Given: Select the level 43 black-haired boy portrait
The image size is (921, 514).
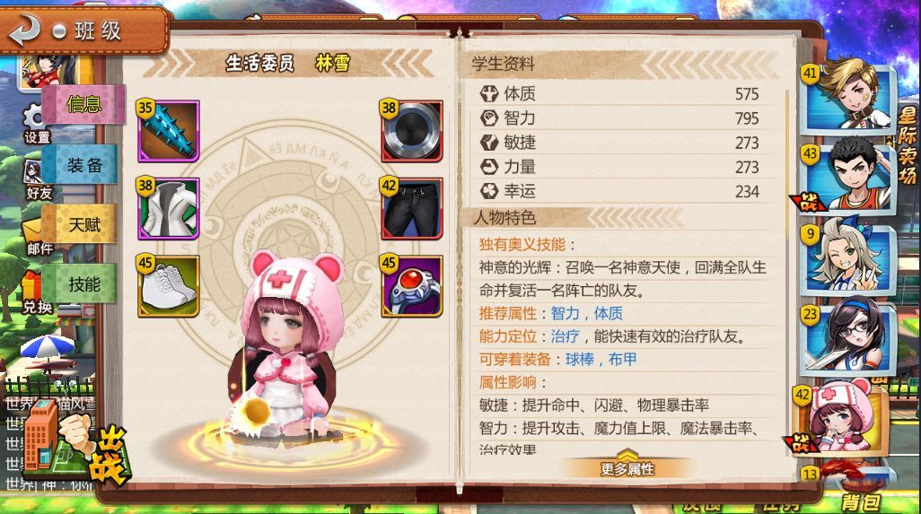Looking at the screenshot, I should (x=849, y=175).
